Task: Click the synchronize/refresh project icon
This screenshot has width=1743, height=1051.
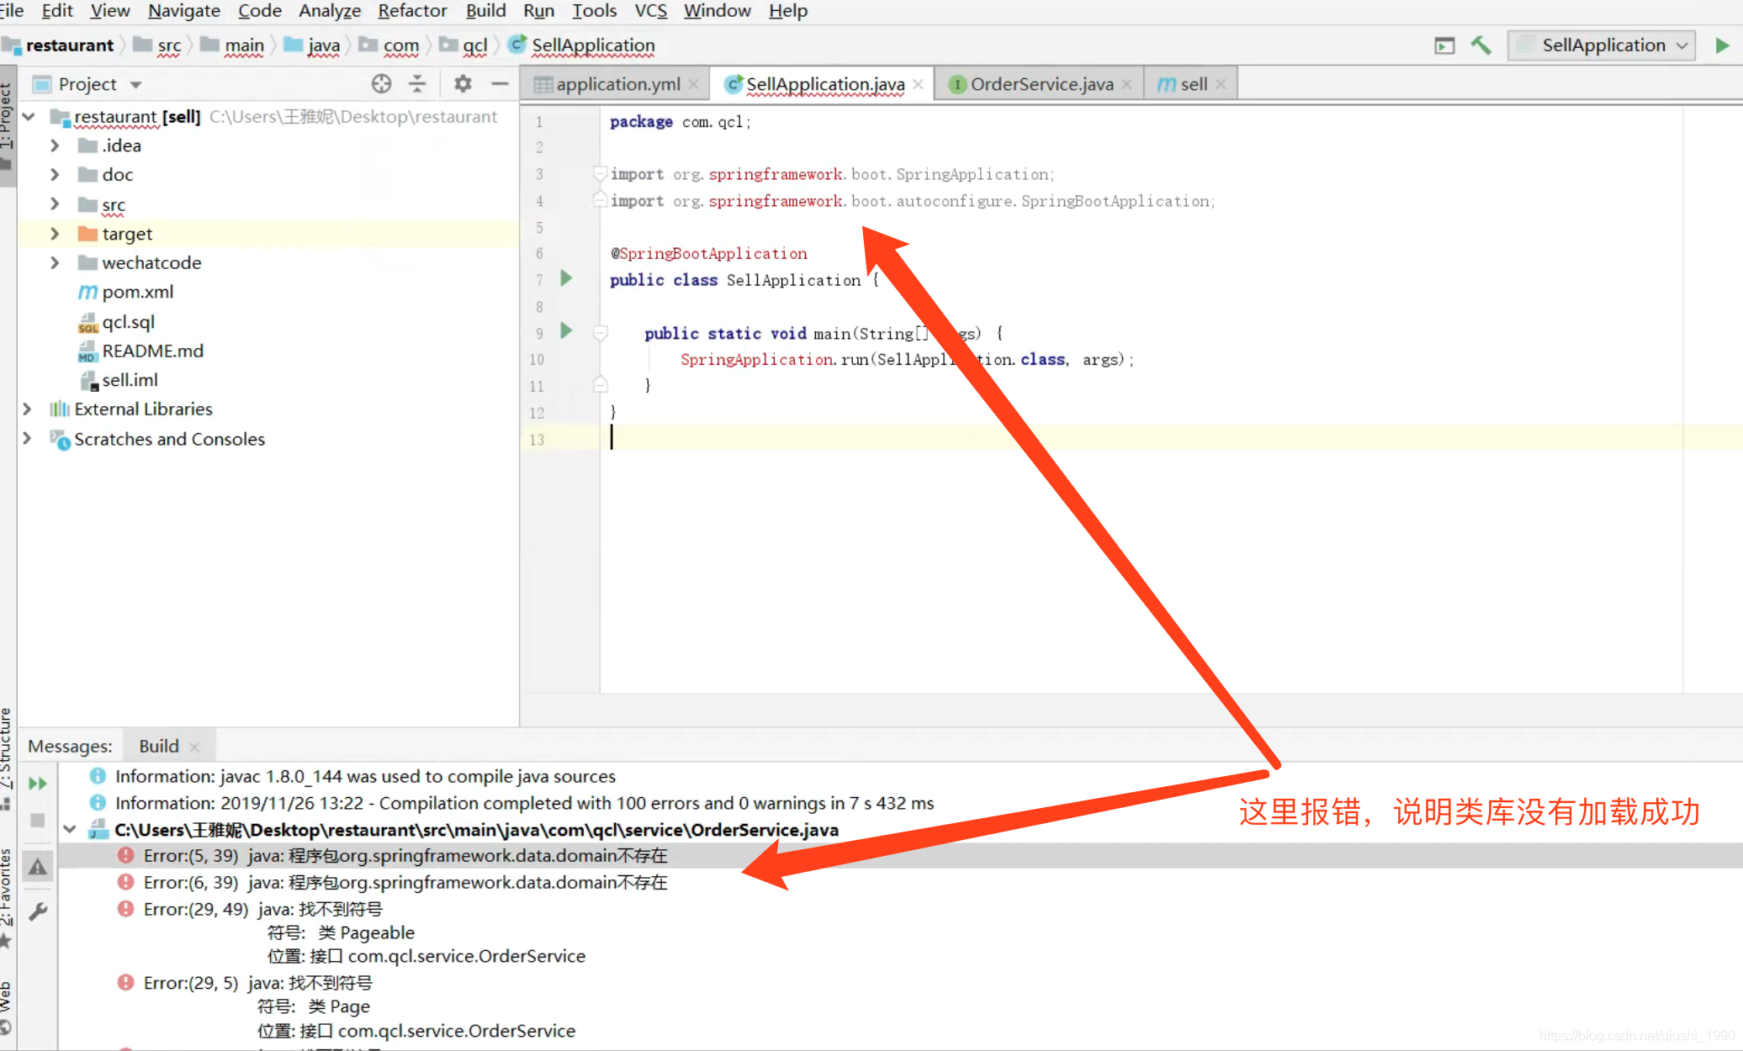Action: [x=379, y=83]
